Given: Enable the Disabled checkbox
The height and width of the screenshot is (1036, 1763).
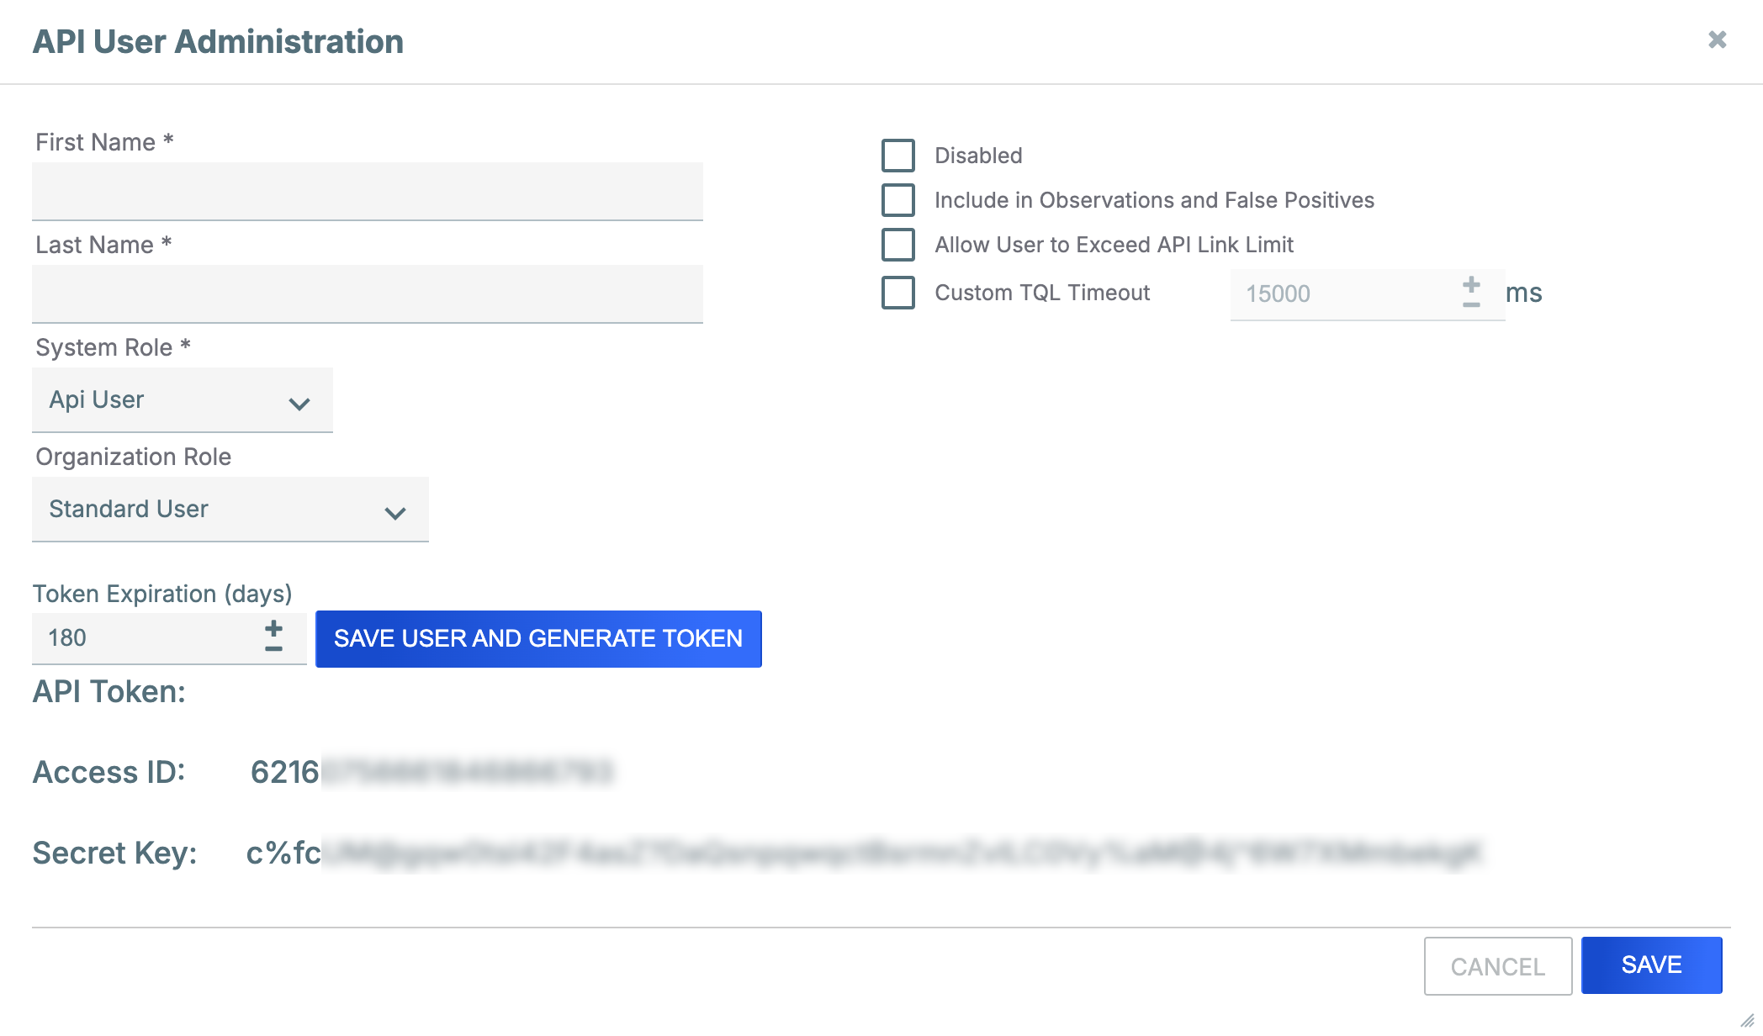Looking at the screenshot, I should tap(897, 154).
